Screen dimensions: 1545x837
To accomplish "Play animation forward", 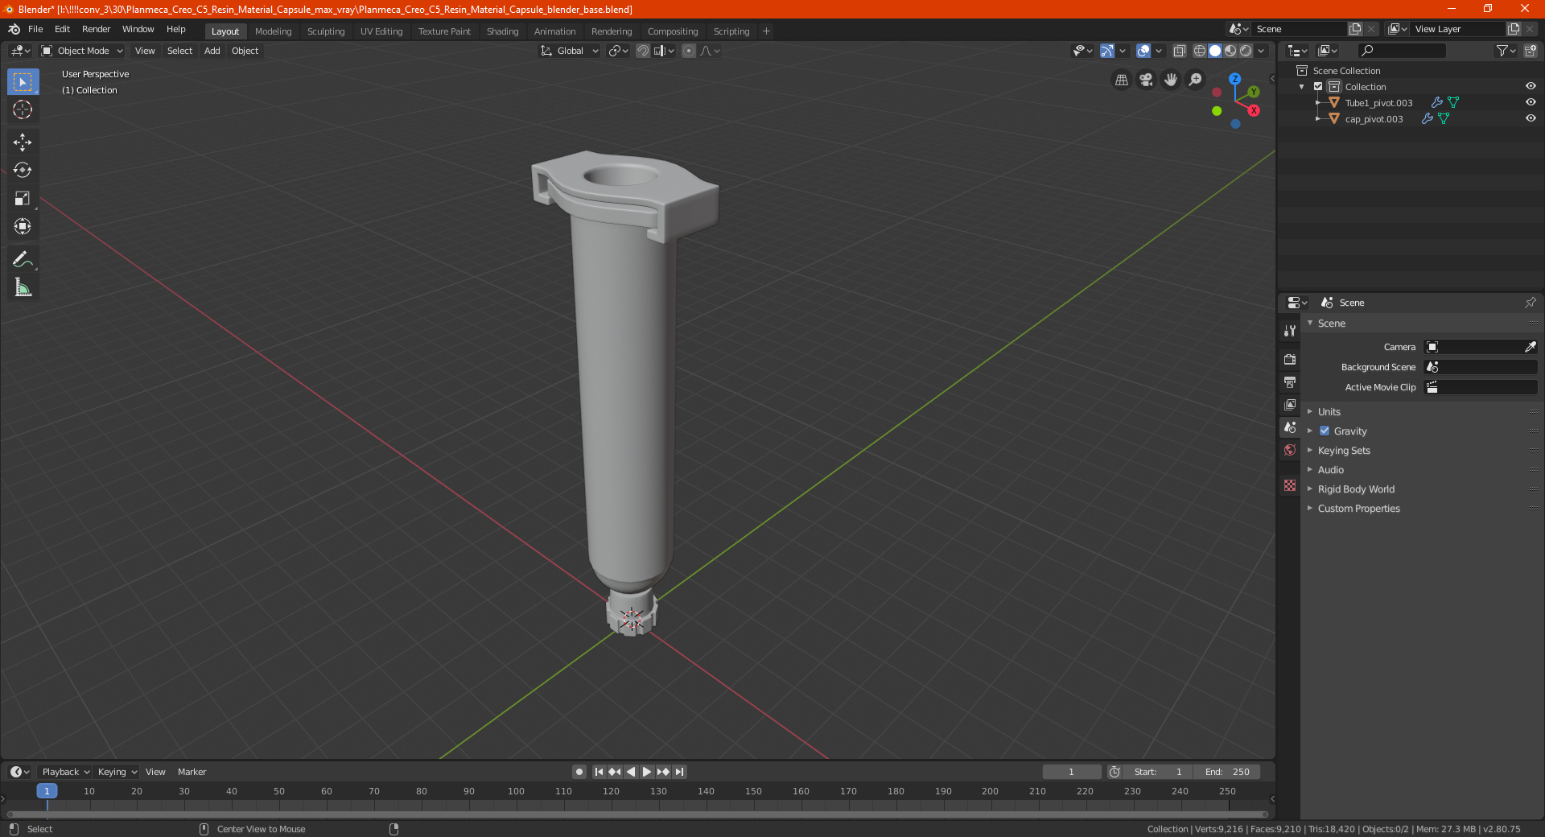I will 647,772.
